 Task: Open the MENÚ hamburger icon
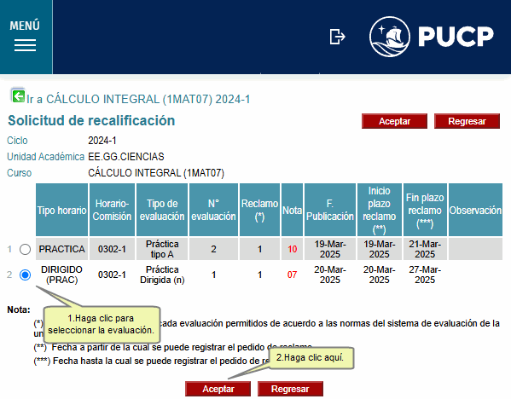click(x=25, y=45)
